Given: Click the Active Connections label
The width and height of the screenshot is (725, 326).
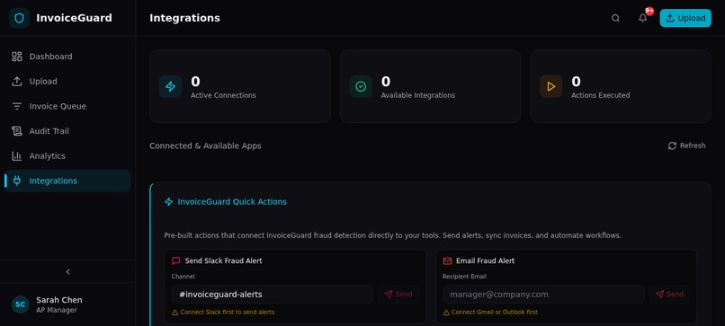Looking at the screenshot, I should [x=223, y=95].
